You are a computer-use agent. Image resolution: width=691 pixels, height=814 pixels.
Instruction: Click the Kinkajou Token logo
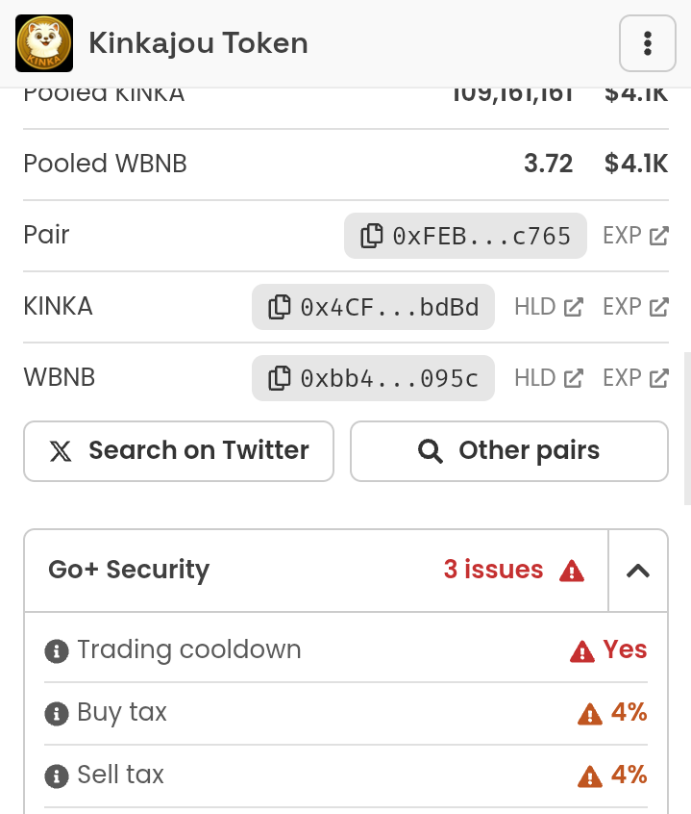(x=44, y=43)
